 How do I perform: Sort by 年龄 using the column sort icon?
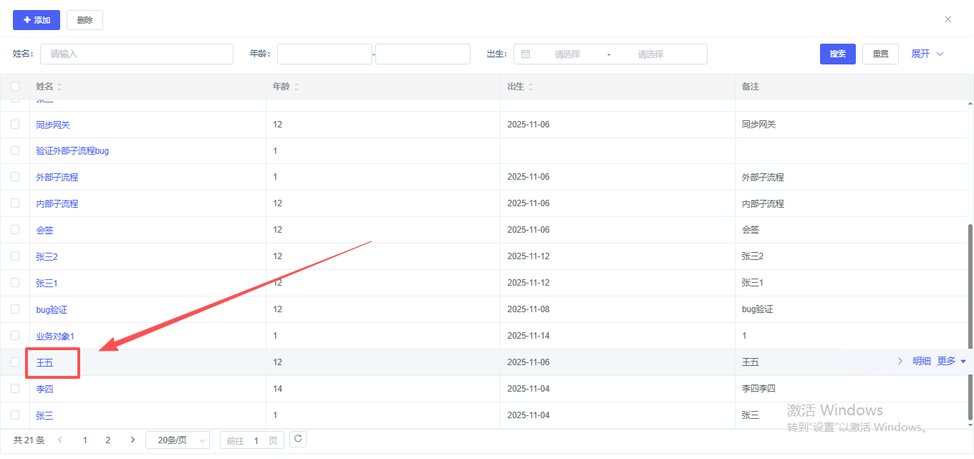[x=296, y=87]
